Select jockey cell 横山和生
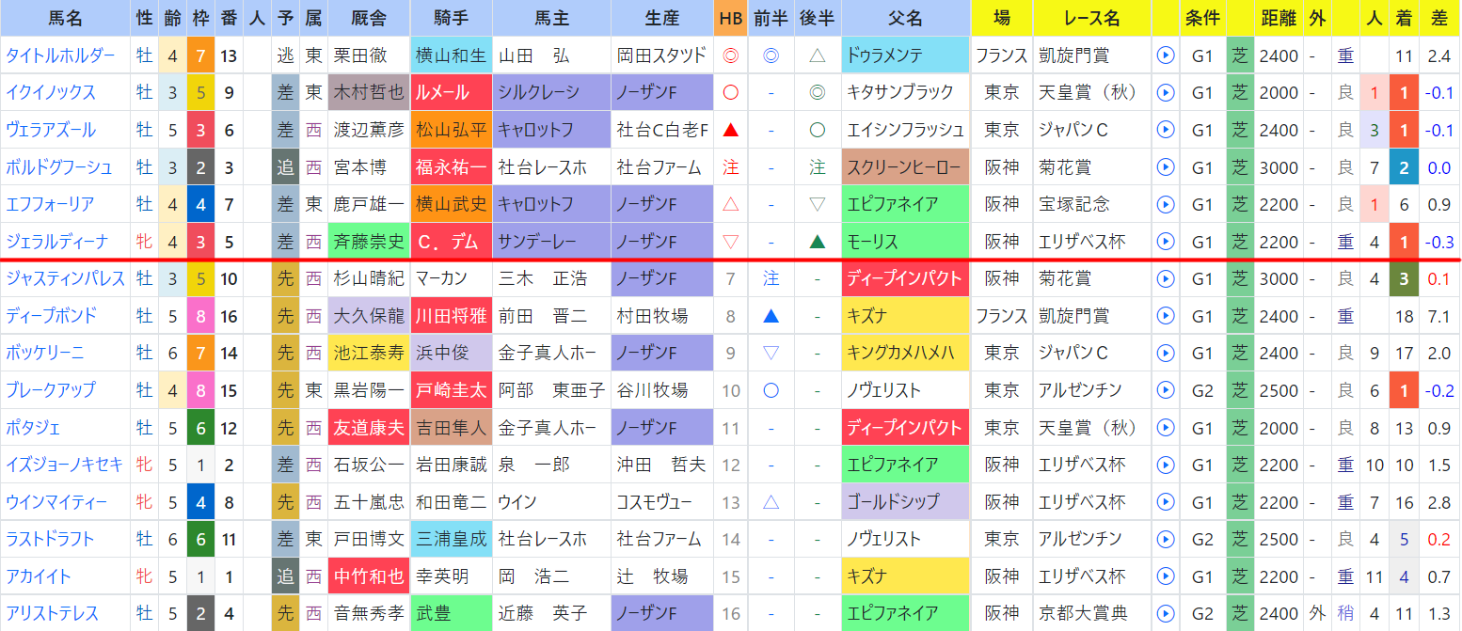 pos(452,55)
